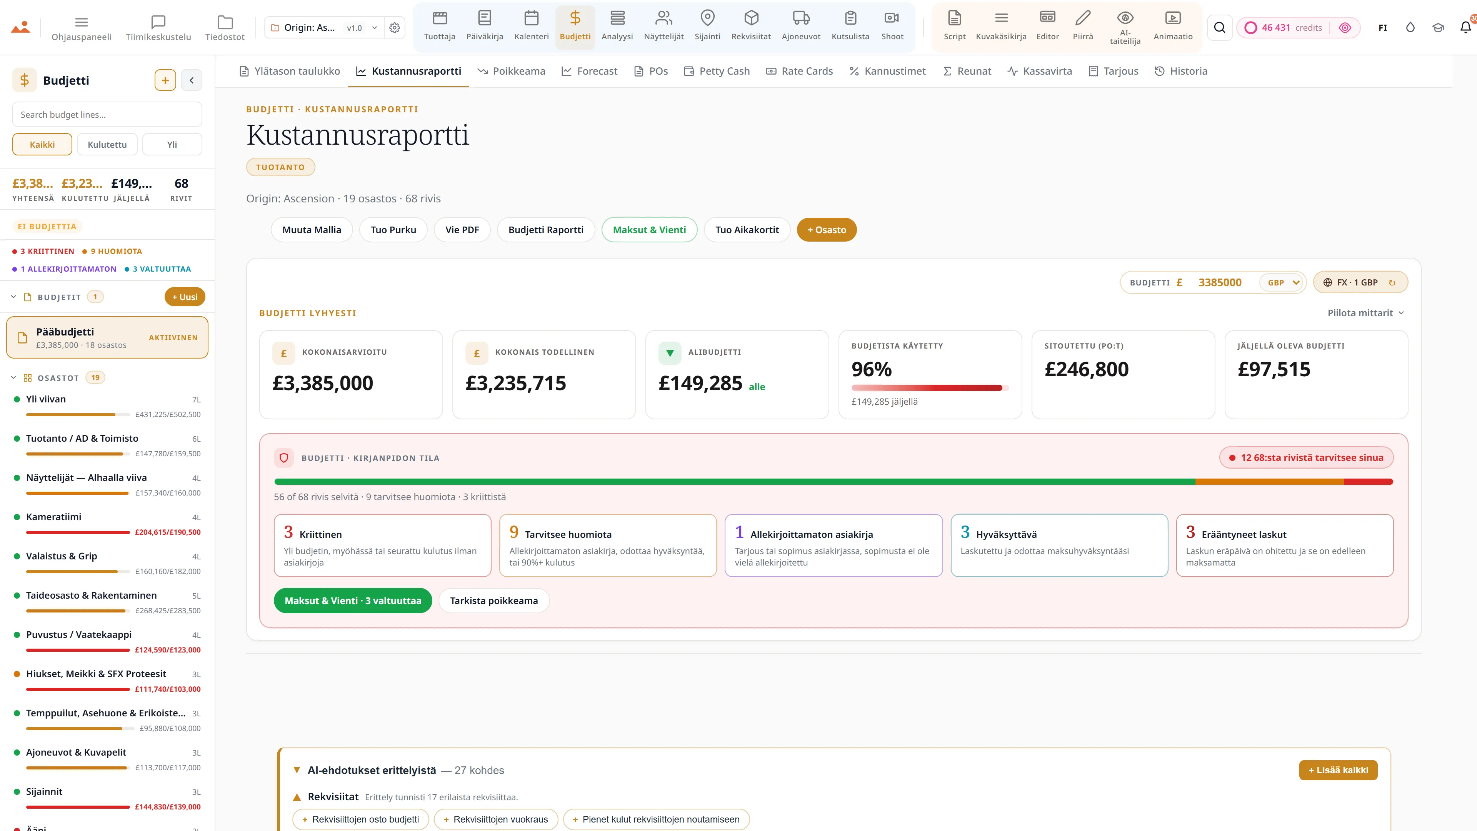
Task: Filter by 3 Kriittinen status
Action: tap(43, 251)
